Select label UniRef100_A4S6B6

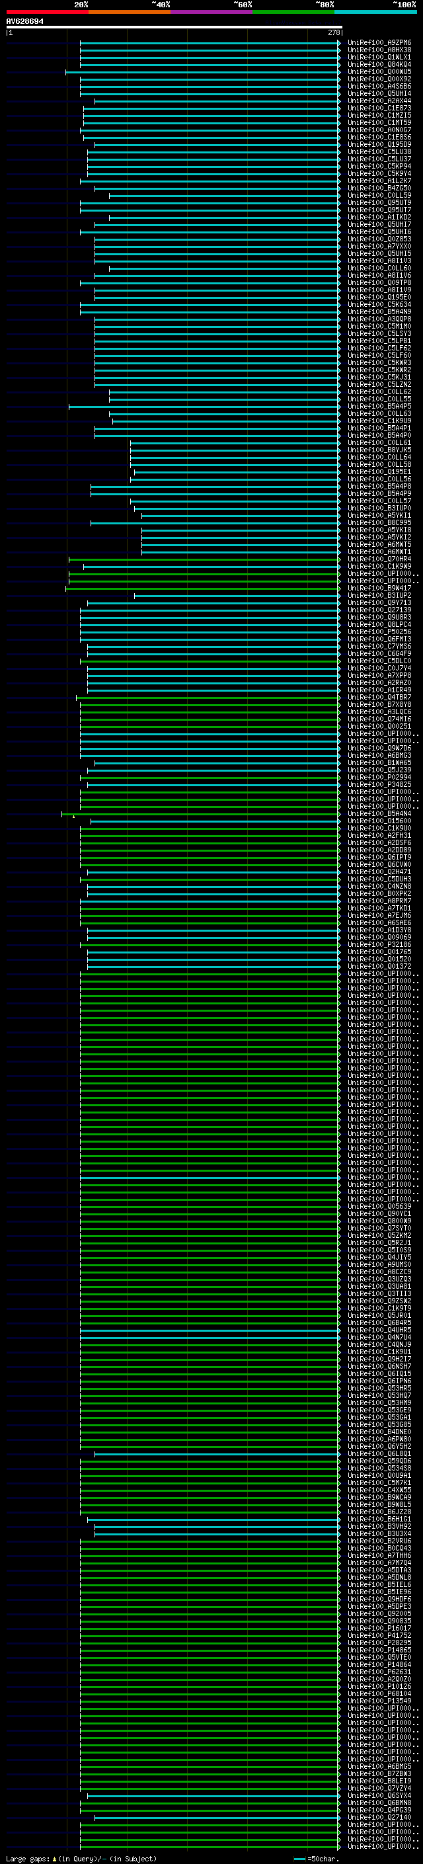(x=379, y=86)
